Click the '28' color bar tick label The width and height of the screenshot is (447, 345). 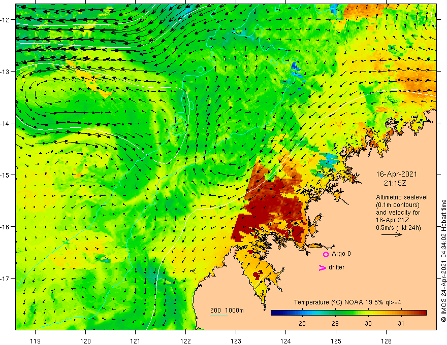click(302, 323)
